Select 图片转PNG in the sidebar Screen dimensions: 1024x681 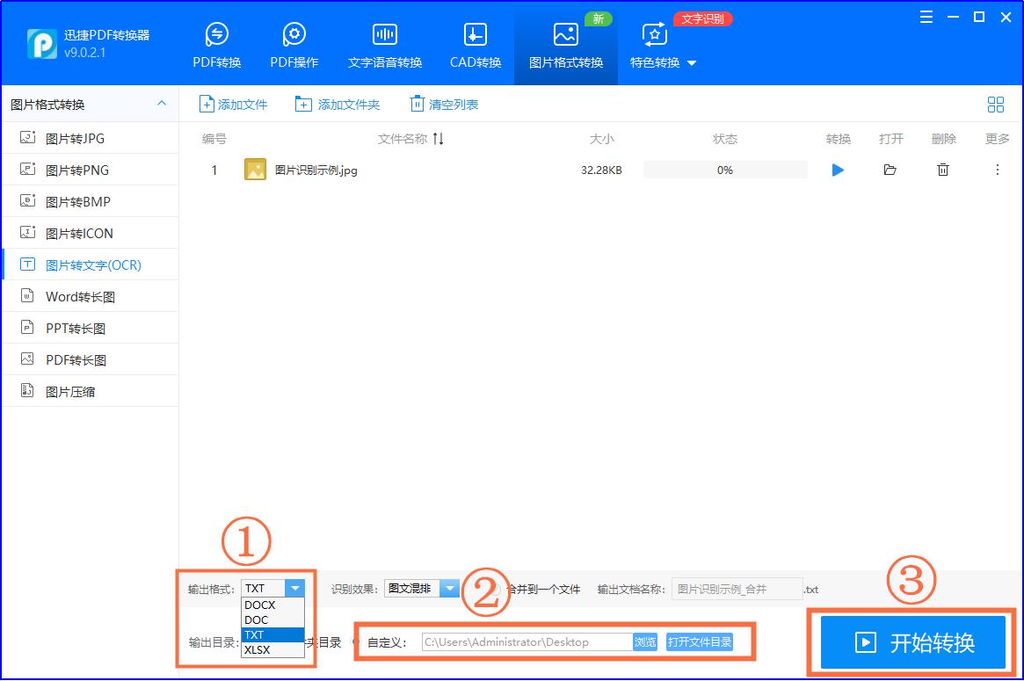tap(77, 170)
